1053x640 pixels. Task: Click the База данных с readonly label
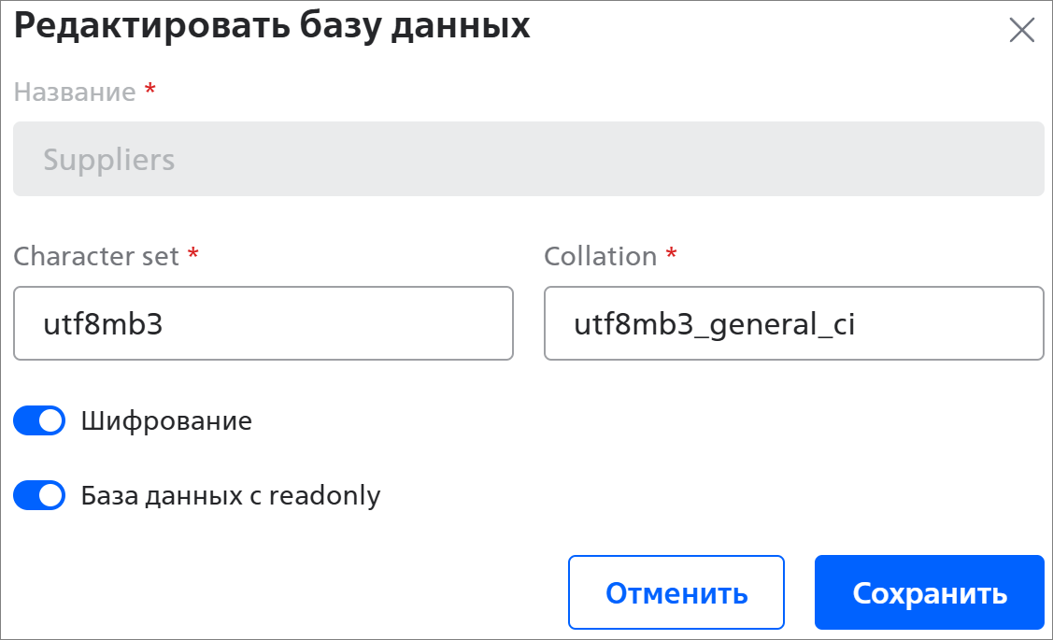click(231, 495)
